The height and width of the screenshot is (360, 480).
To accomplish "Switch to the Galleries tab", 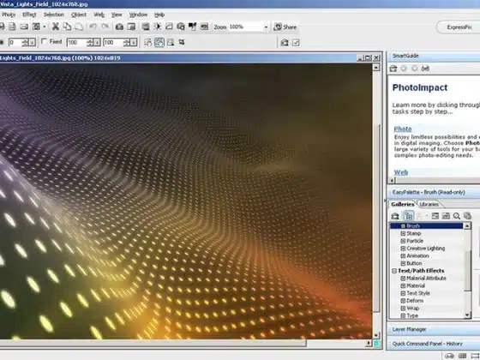I will (x=403, y=204).
